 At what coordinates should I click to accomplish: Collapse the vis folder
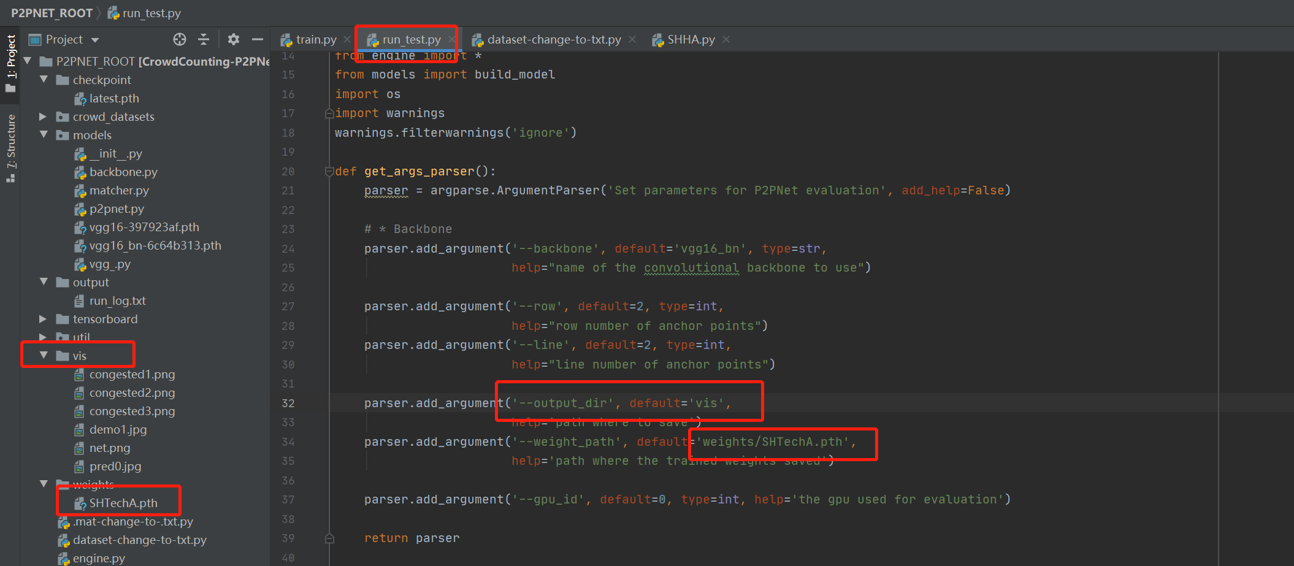(x=44, y=356)
